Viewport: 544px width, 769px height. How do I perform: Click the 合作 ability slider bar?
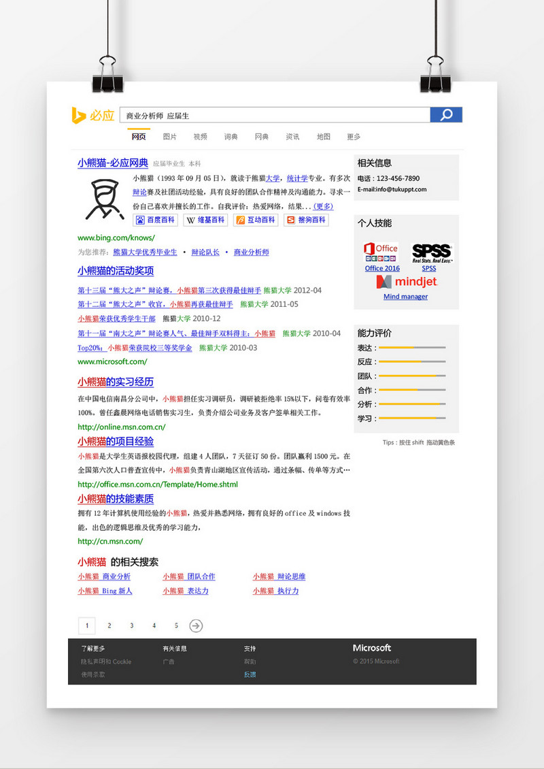click(412, 391)
